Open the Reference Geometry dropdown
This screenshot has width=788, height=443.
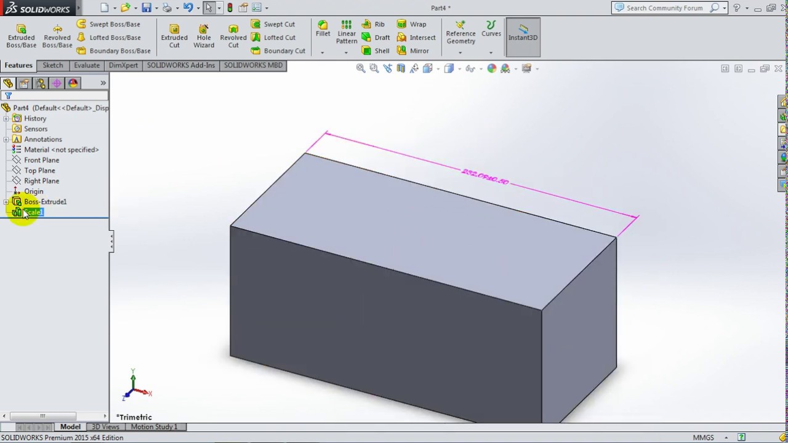(460, 52)
